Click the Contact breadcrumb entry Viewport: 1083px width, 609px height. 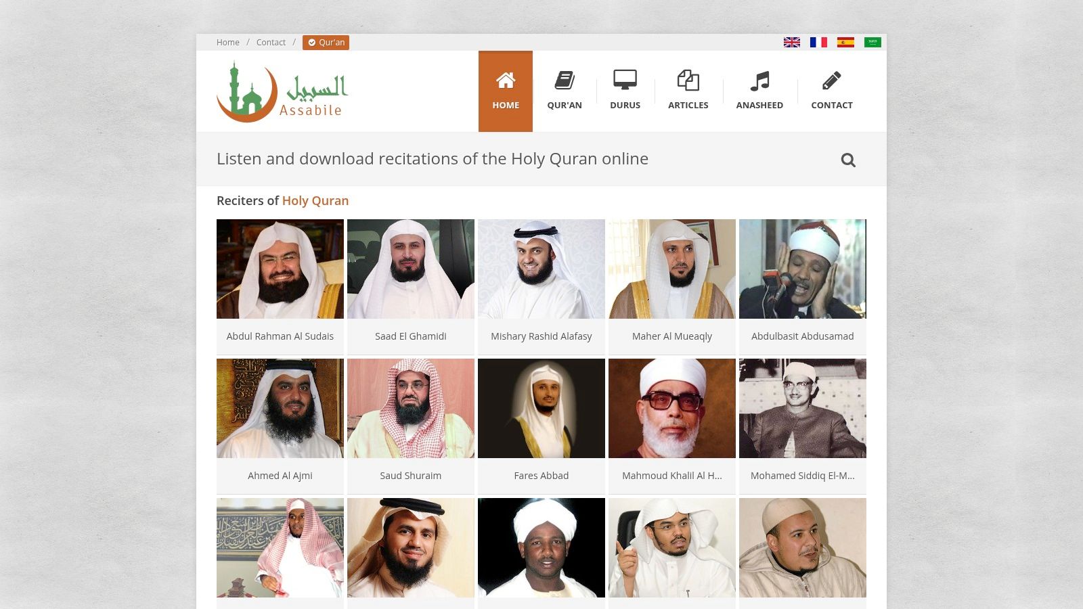(x=271, y=42)
